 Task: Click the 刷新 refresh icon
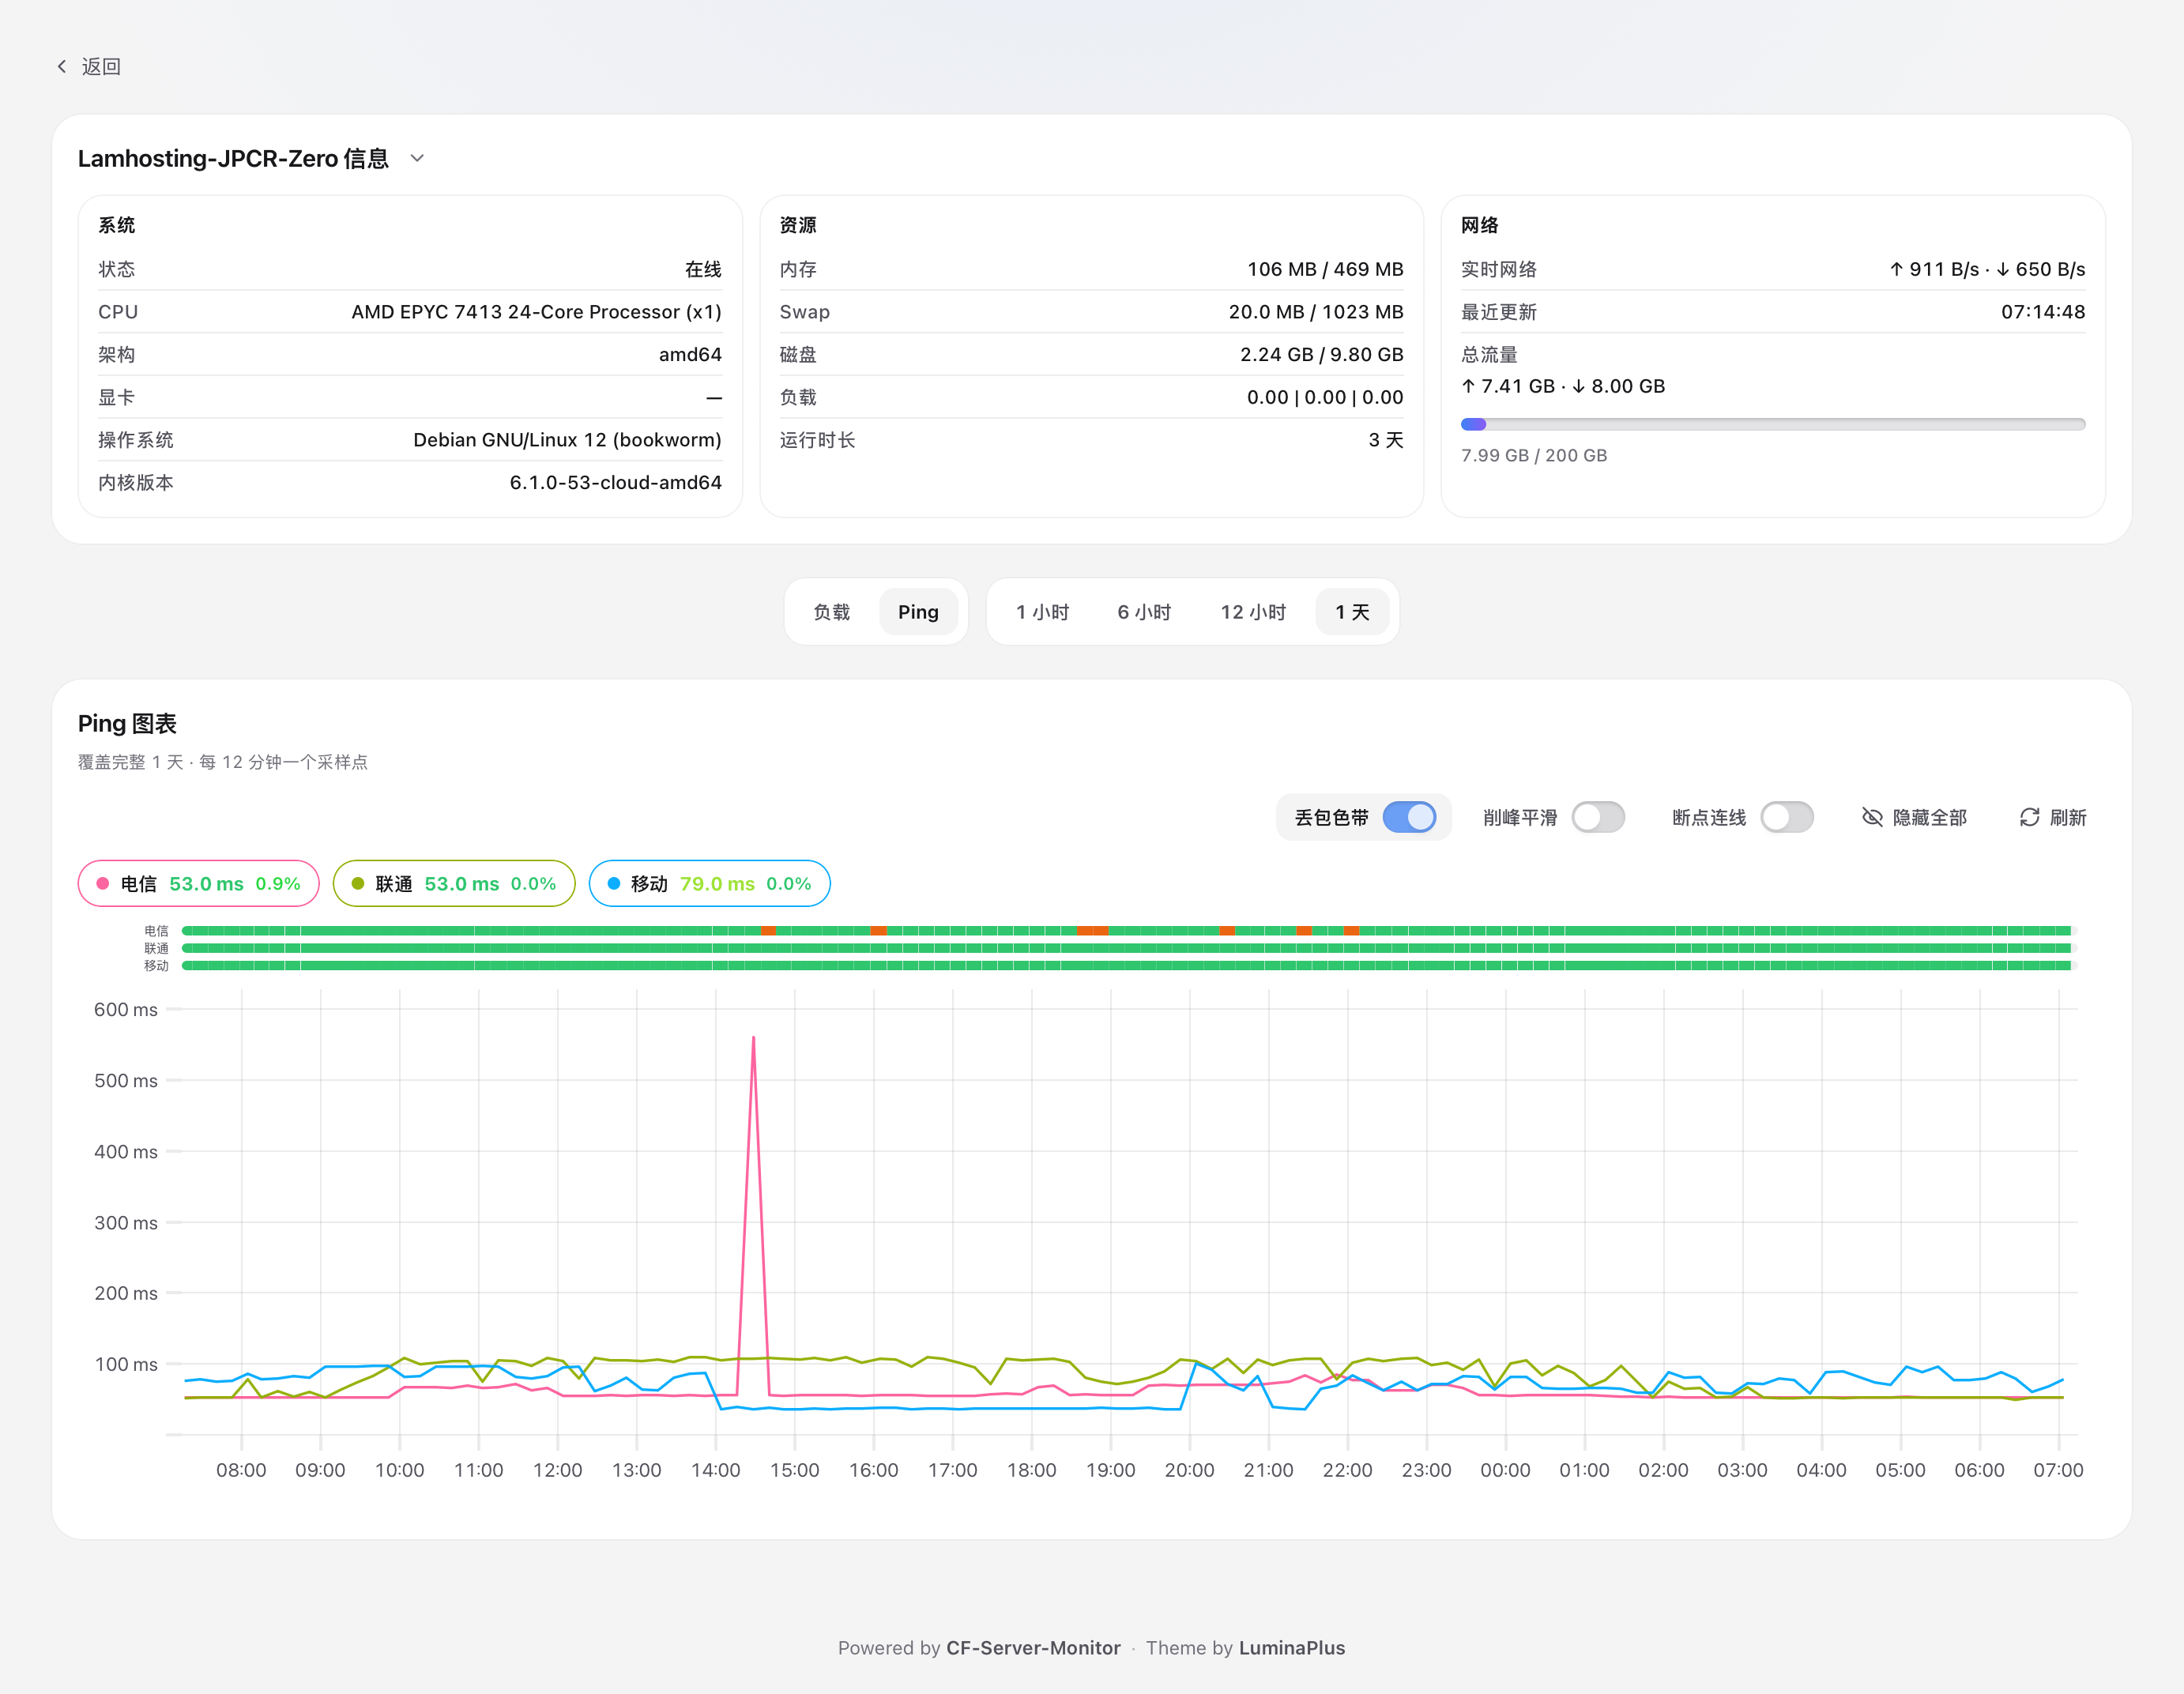pos(2029,817)
